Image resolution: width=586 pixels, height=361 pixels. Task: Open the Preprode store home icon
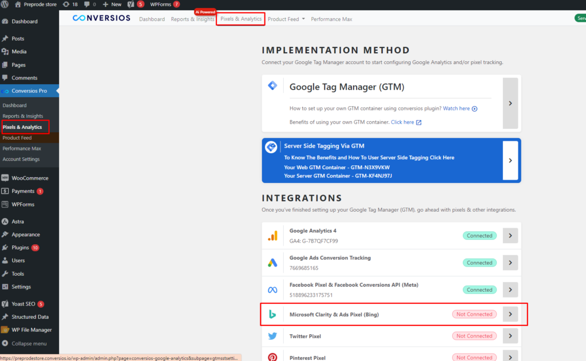[x=18, y=5]
